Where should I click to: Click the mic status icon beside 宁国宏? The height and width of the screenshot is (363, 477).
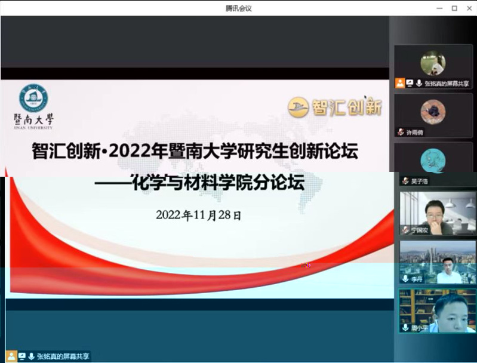(x=405, y=229)
